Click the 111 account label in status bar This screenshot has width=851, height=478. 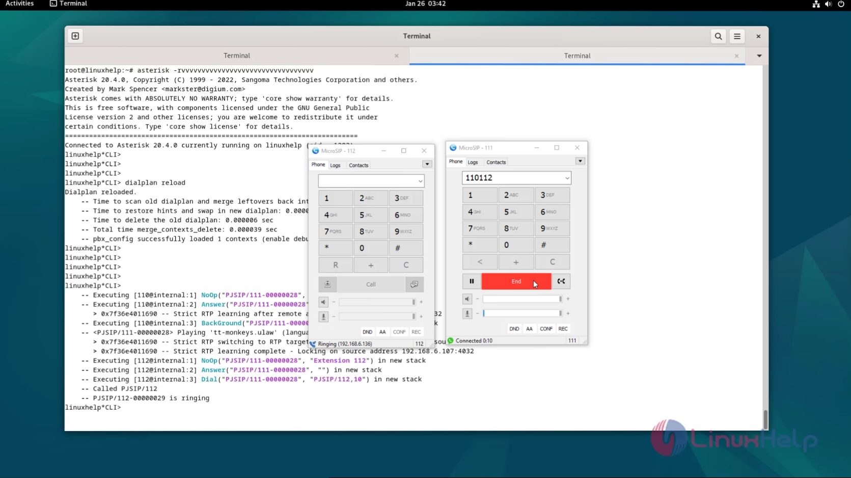pos(572,341)
